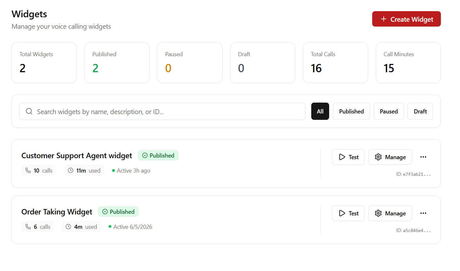Image resolution: width=460 pixels, height=271 pixels.
Task: Click the plus icon in Create Widget
Action: [384, 19]
